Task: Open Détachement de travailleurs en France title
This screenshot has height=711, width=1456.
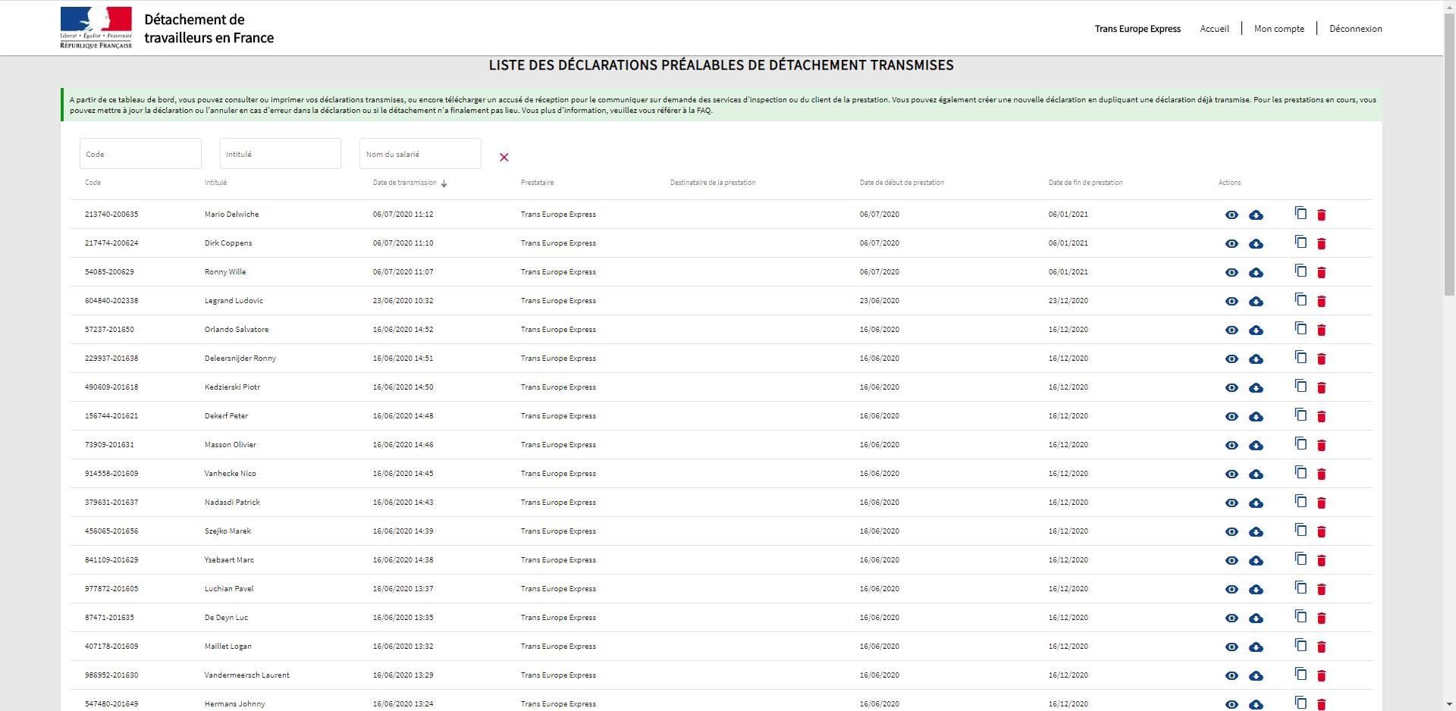Action: [x=209, y=29]
